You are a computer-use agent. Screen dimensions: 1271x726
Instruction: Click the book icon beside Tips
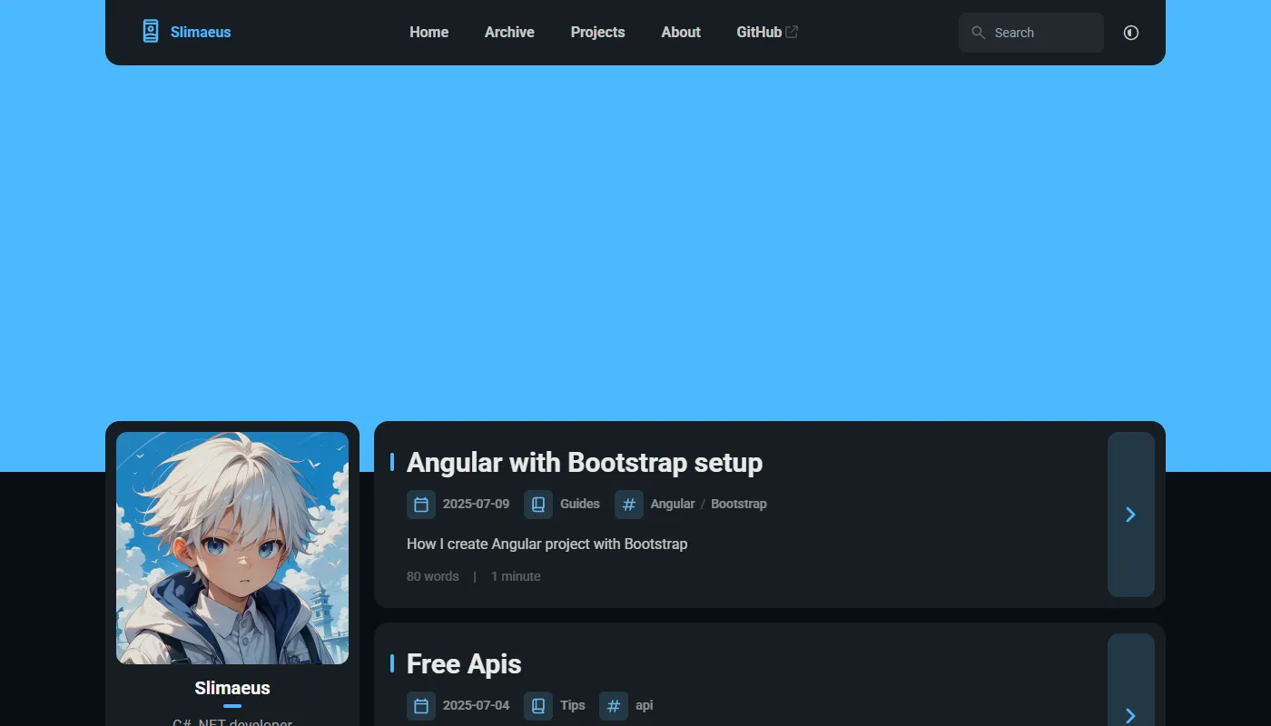click(538, 706)
